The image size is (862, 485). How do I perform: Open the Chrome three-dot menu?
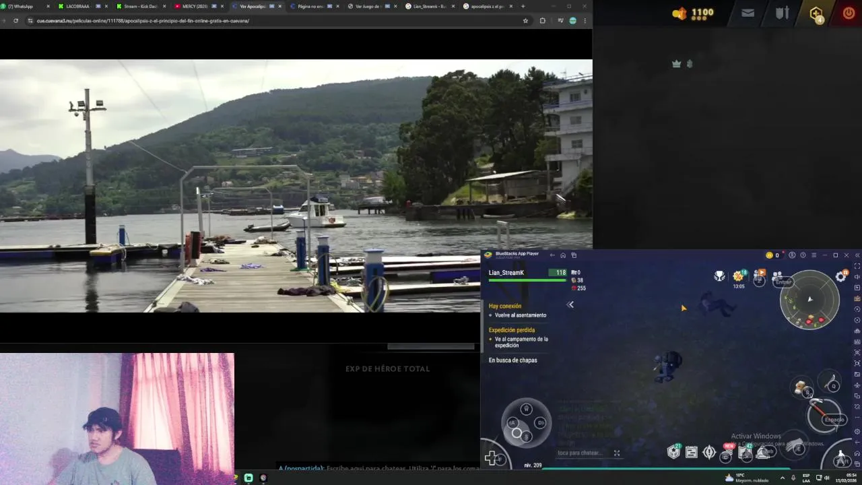click(x=585, y=21)
